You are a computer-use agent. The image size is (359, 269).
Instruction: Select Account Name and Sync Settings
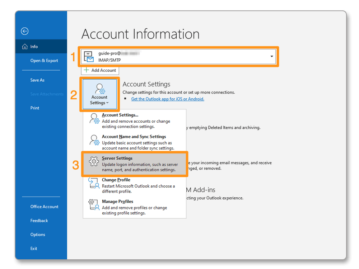134,142
